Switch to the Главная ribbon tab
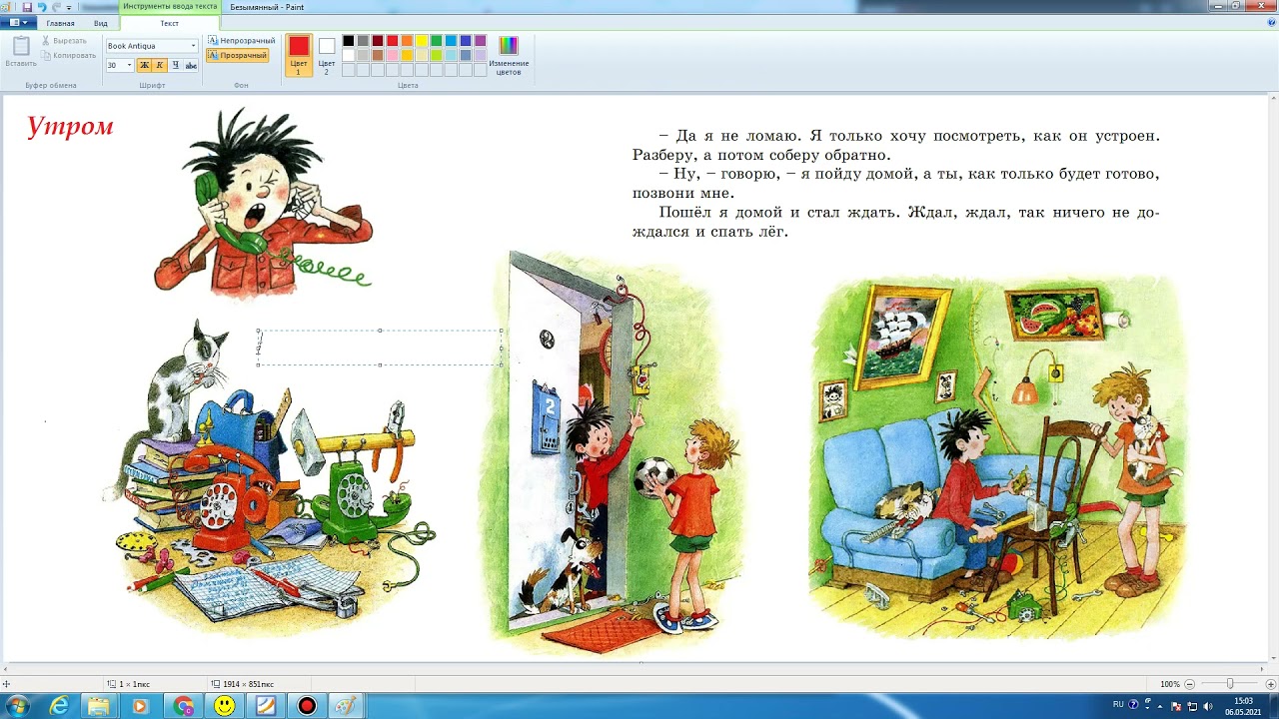This screenshot has height=719, width=1279. [60, 23]
